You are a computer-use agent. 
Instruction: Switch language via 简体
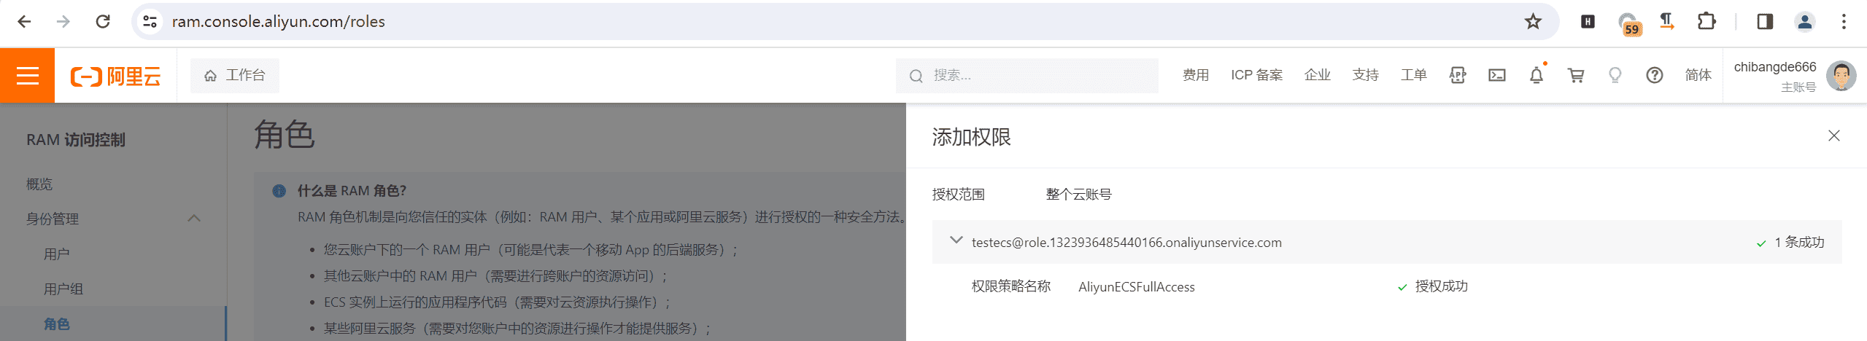click(1698, 75)
